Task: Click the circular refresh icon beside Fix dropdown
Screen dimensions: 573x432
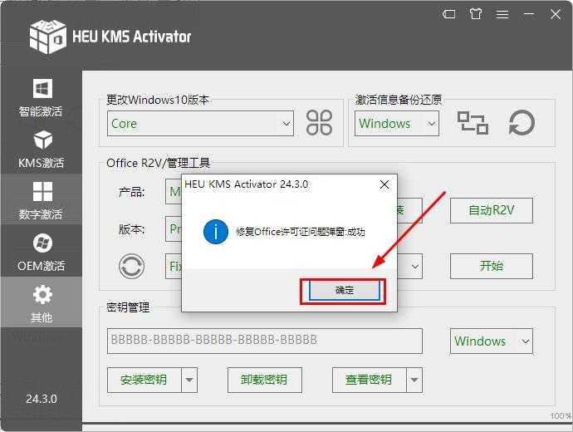Action: [x=131, y=266]
